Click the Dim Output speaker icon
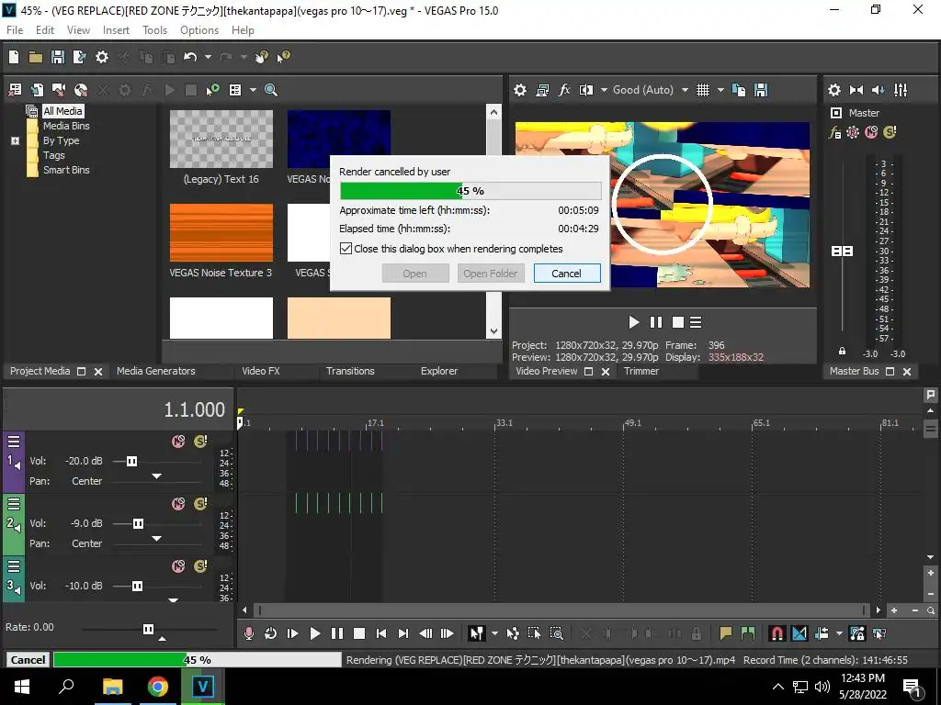Viewport: 941px width, 705px height. click(878, 90)
